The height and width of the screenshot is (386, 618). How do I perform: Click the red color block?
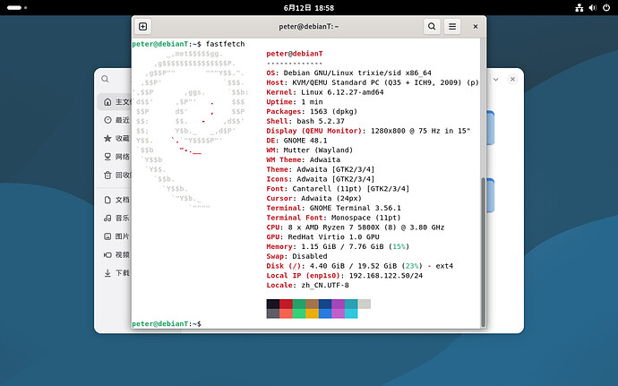286,304
